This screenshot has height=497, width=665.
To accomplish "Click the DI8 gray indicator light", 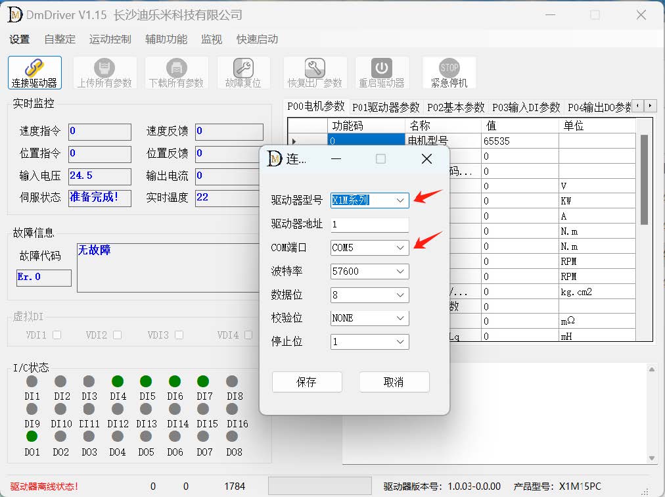I will coord(232,381).
